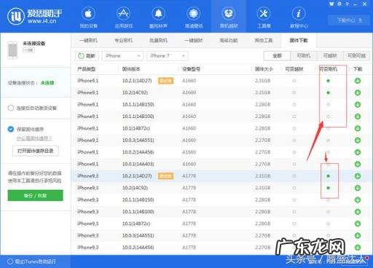
Task: Open the 下载中心 button
Action: tap(349, 20)
